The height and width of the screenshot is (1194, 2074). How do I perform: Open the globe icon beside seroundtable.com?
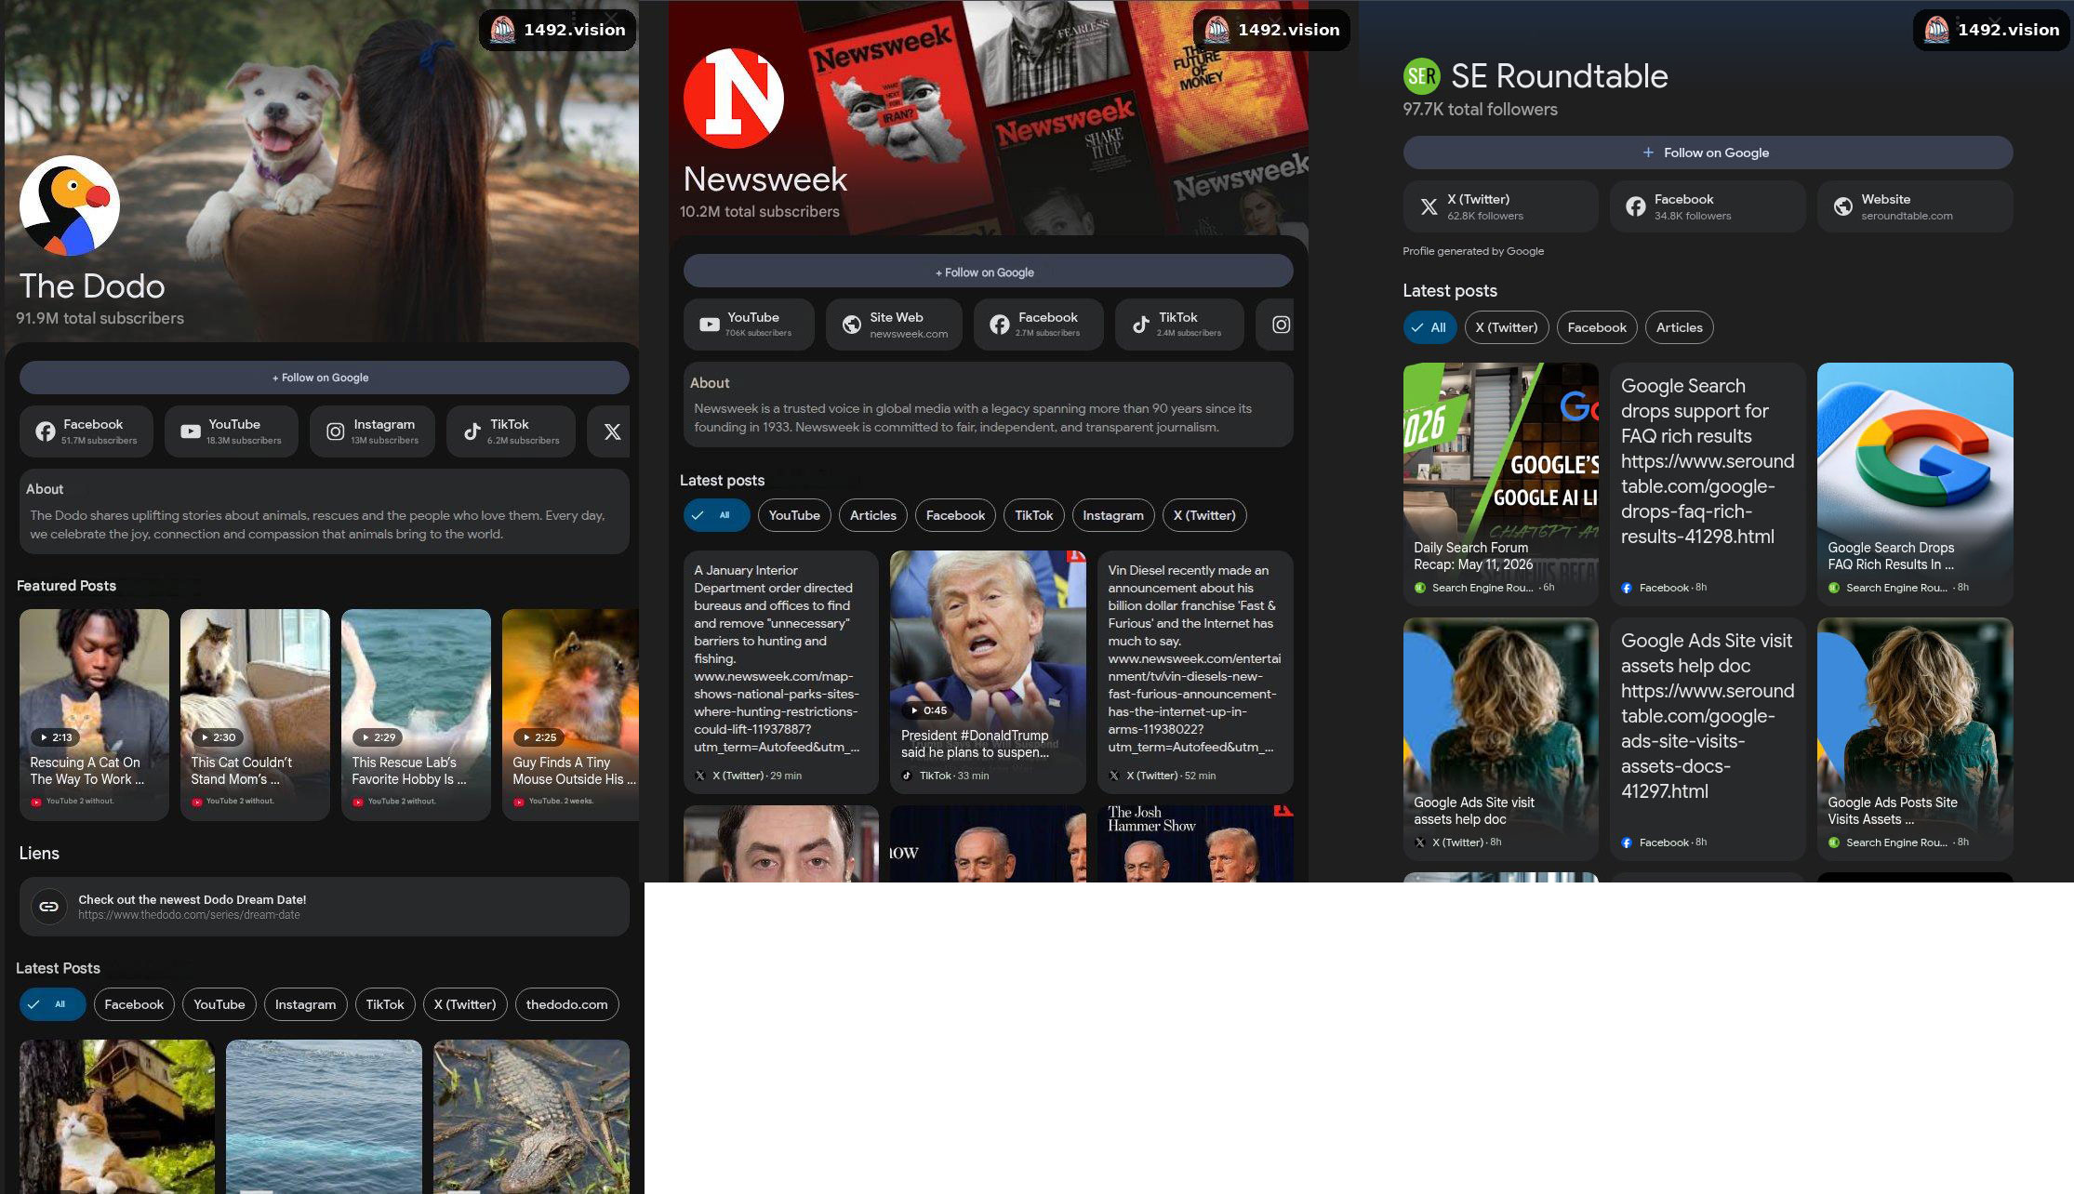(x=1842, y=206)
